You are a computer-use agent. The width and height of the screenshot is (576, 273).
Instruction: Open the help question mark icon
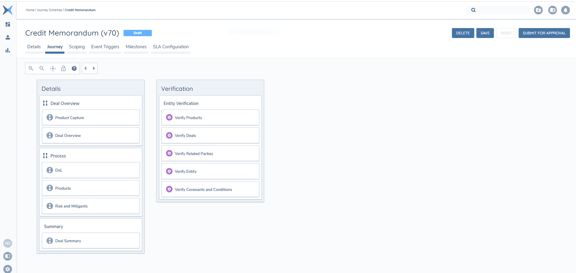(x=74, y=68)
